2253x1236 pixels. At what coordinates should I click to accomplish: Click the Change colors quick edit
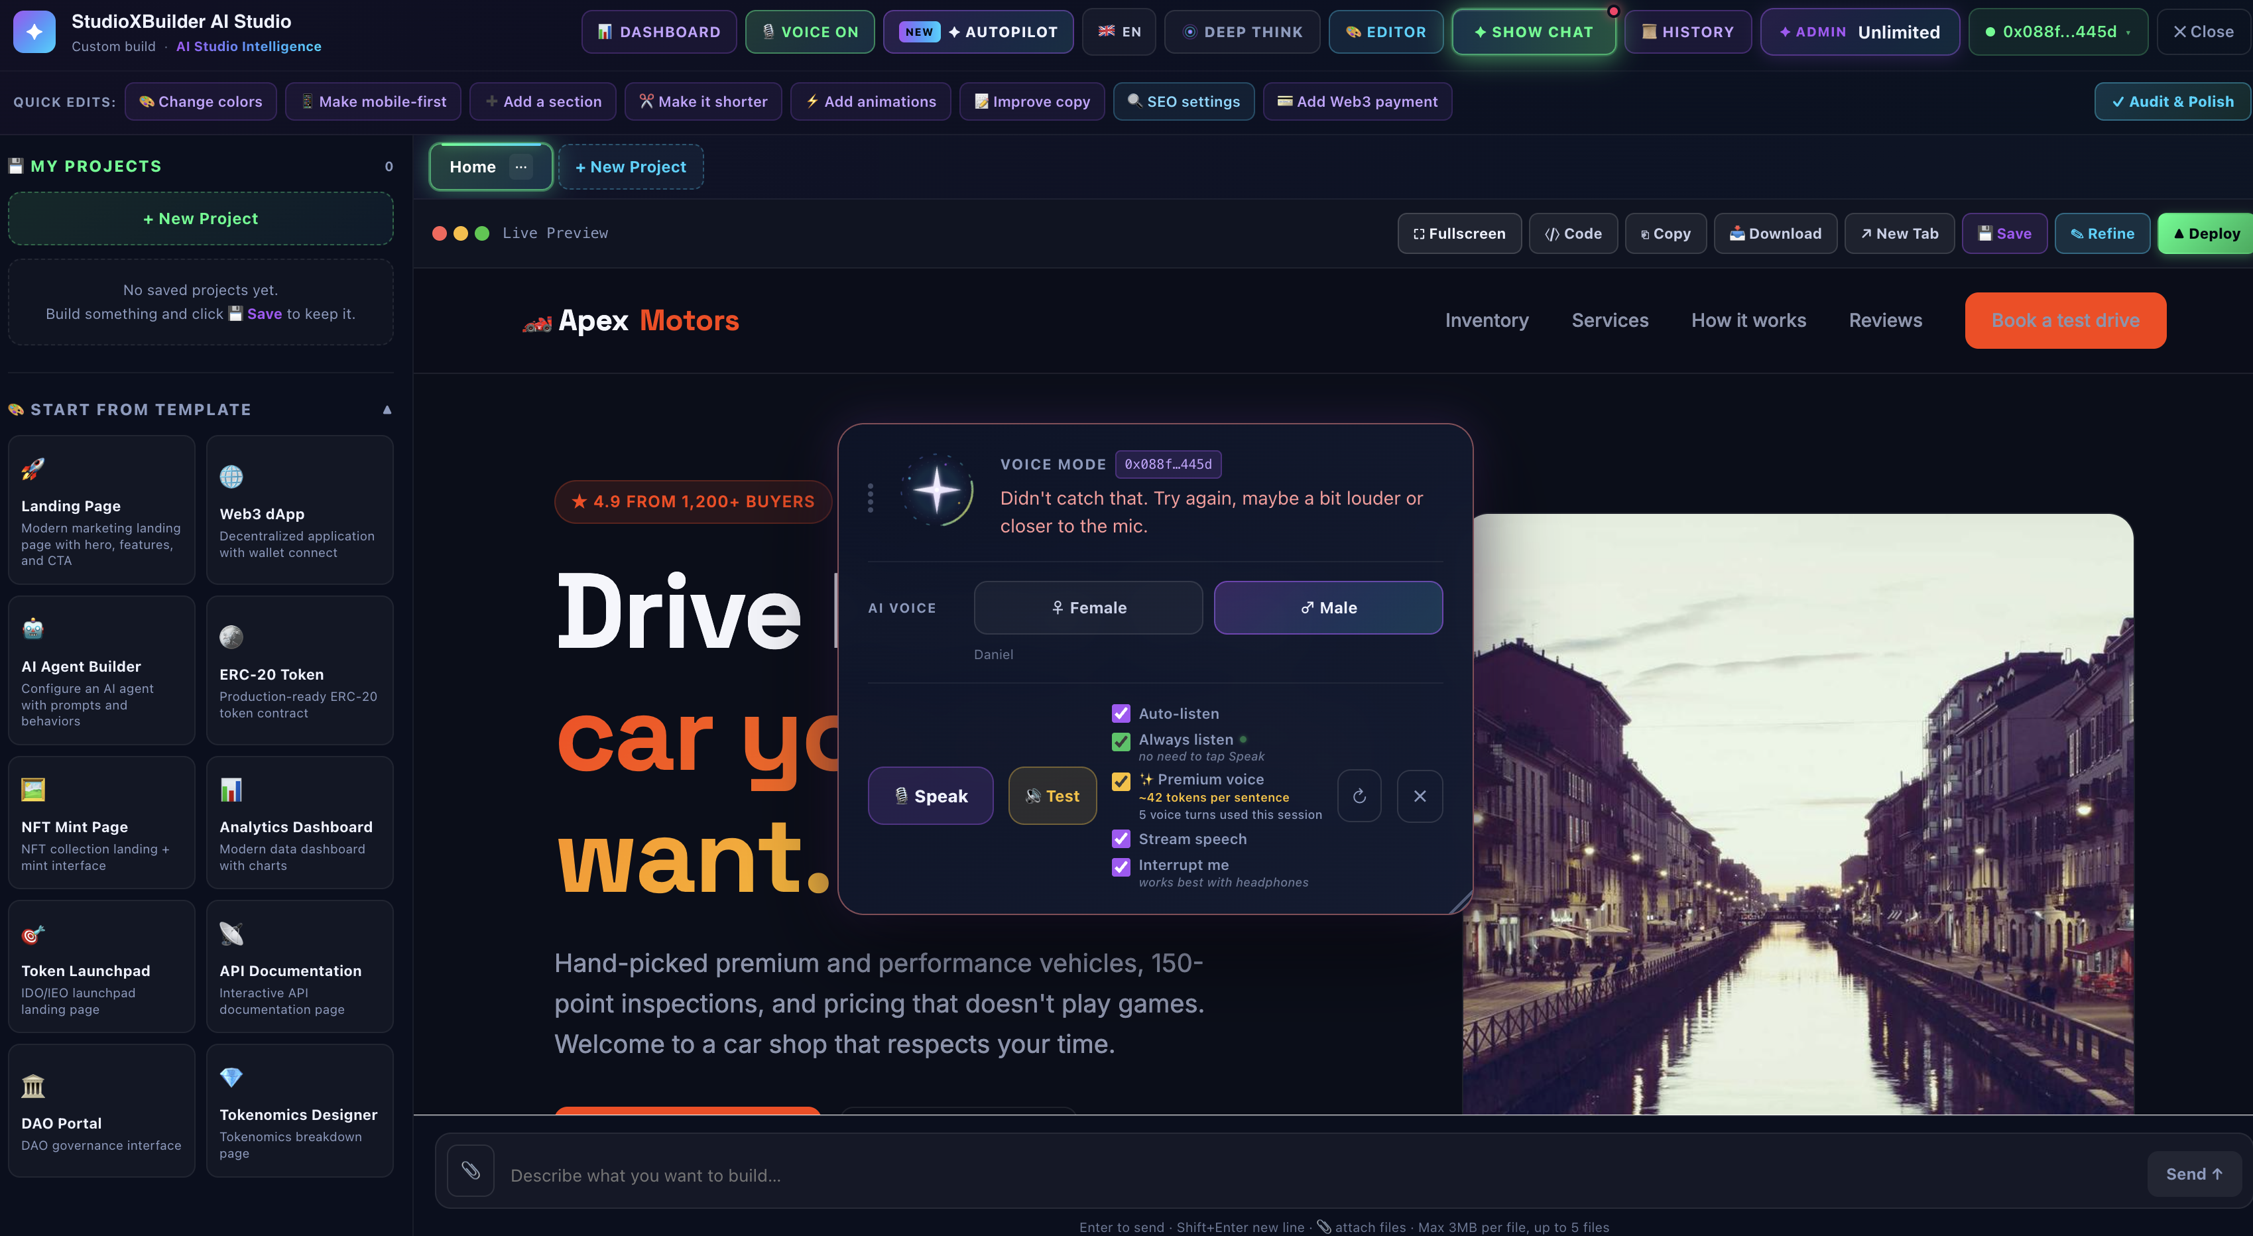200,101
